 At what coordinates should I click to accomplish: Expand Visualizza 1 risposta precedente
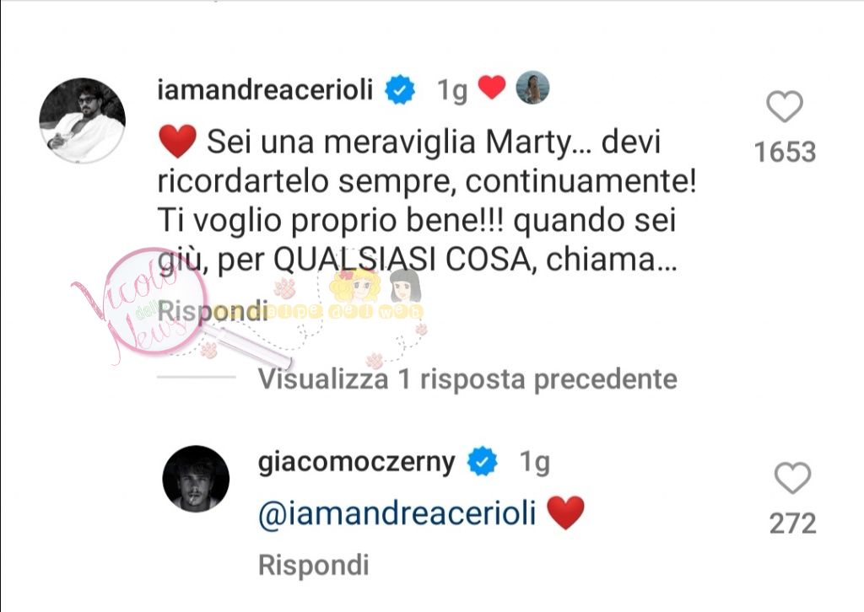(x=467, y=379)
